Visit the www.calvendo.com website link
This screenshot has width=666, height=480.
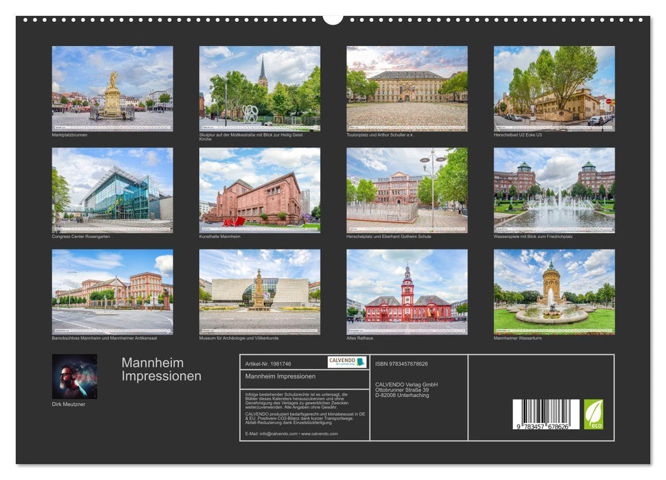click(x=320, y=434)
